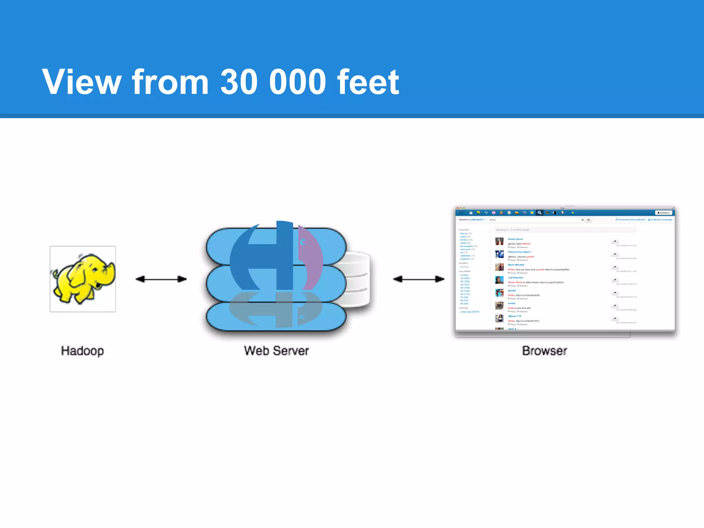Click the share arrow for Kishin Asura's tweet
The height and width of the screenshot is (528, 704).
point(615,241)
